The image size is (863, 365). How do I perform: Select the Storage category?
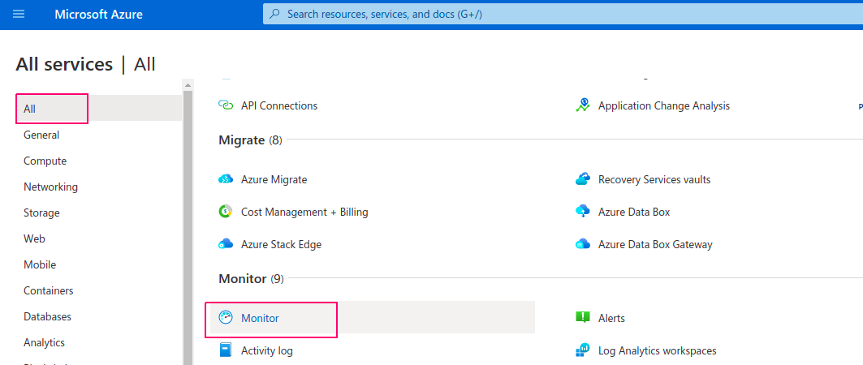point(41,213)
